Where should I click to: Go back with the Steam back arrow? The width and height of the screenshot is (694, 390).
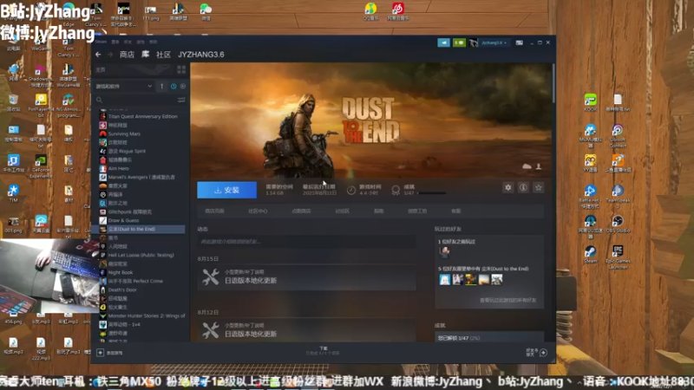point(98,55)
